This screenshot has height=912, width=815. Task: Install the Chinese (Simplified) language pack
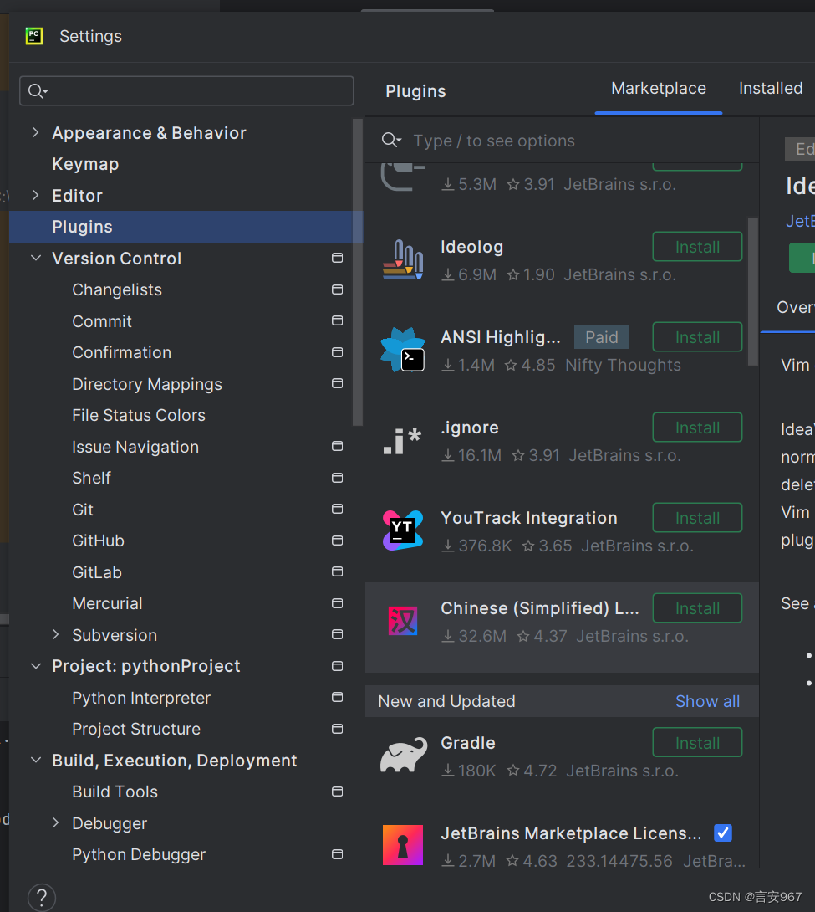pyautogui.click(x=697, y=607)
